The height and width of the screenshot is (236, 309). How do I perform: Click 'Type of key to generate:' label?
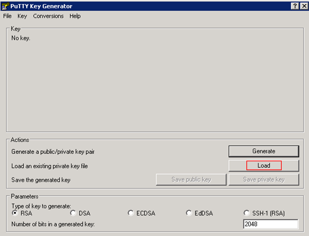41,206
